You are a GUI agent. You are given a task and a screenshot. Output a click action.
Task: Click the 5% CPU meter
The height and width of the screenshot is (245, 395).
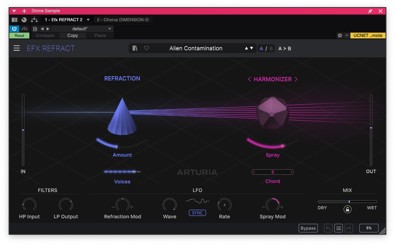click(x=369, y=228)
